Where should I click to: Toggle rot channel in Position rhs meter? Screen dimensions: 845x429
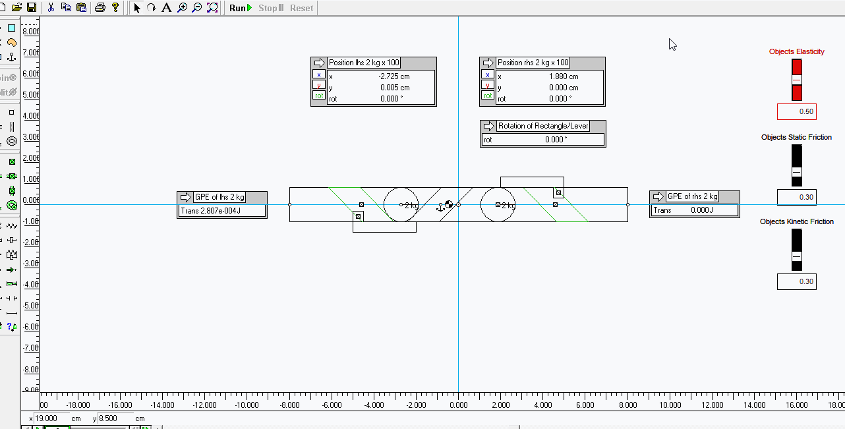488,96
